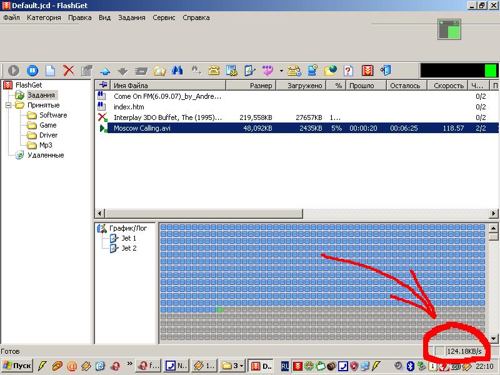This screenshot has height=375, width=500.
Task: Open the Вид menu
Action: tap(104, 17)
